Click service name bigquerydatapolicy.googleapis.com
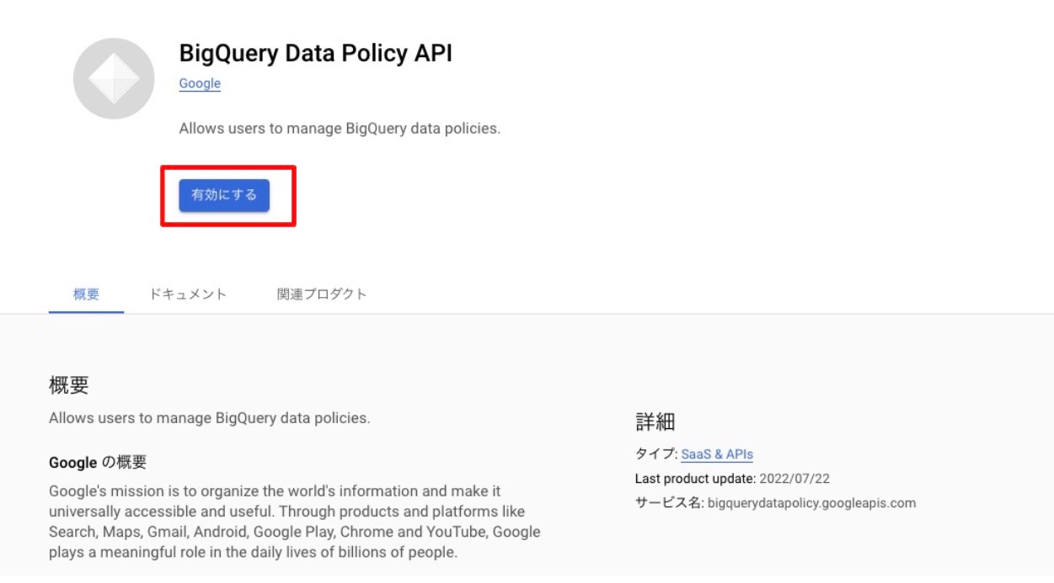Screen dimensions: 1054x583 [811, 503]
